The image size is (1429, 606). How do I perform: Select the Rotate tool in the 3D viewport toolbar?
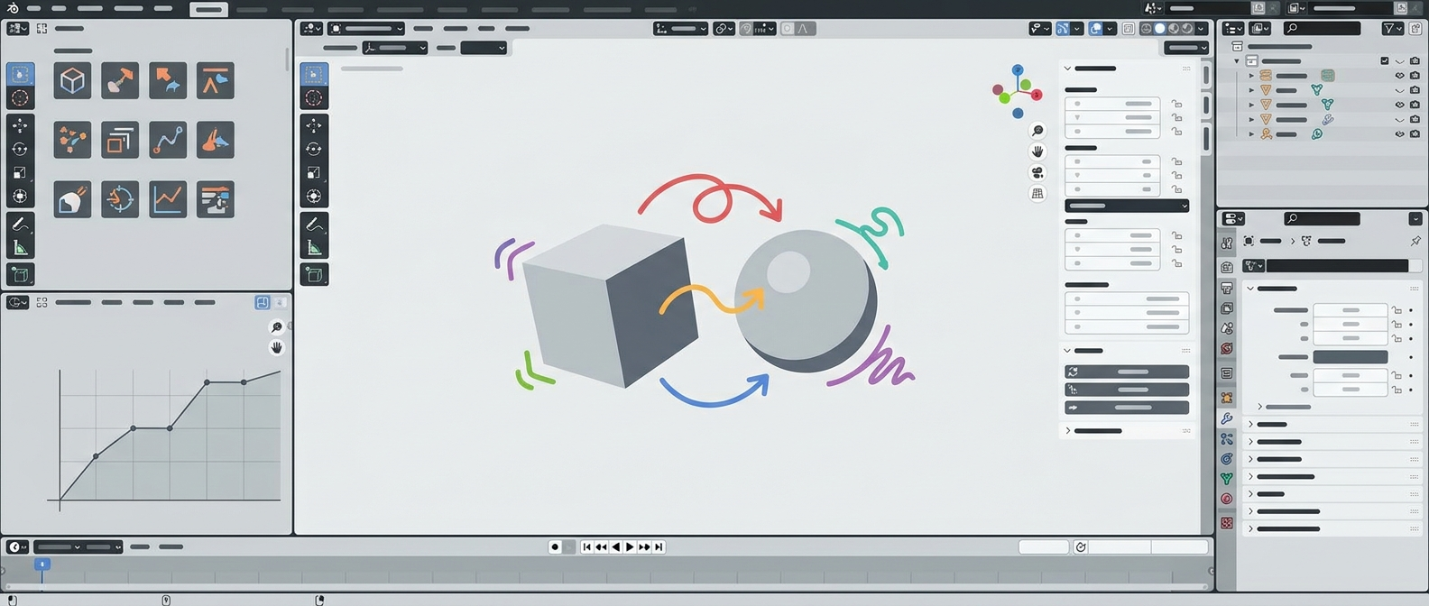click(x=314, y=149)
